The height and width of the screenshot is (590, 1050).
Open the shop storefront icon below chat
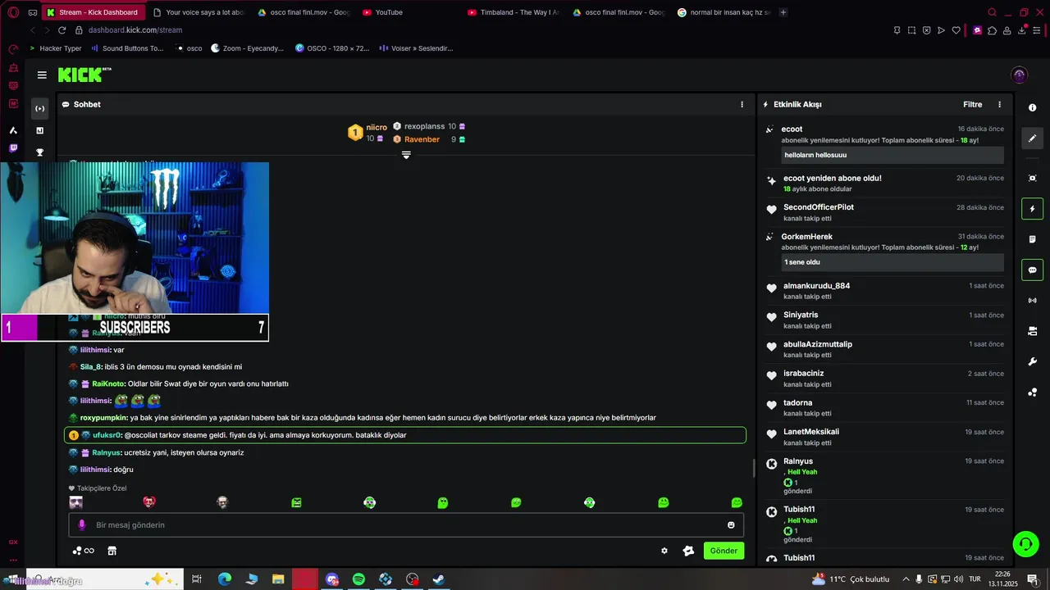pyautogui.click(x=112, y=551)
